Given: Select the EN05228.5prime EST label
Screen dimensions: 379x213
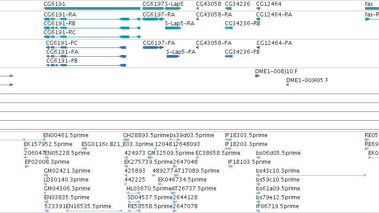Looking at the screenshot, I should (67, 153).
